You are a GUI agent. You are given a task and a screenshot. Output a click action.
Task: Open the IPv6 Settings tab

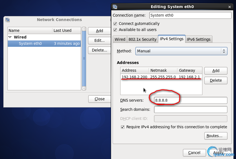coord(199,39)
